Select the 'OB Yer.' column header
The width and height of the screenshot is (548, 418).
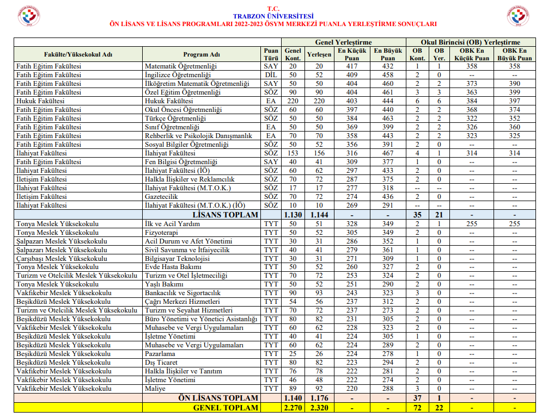439,54
